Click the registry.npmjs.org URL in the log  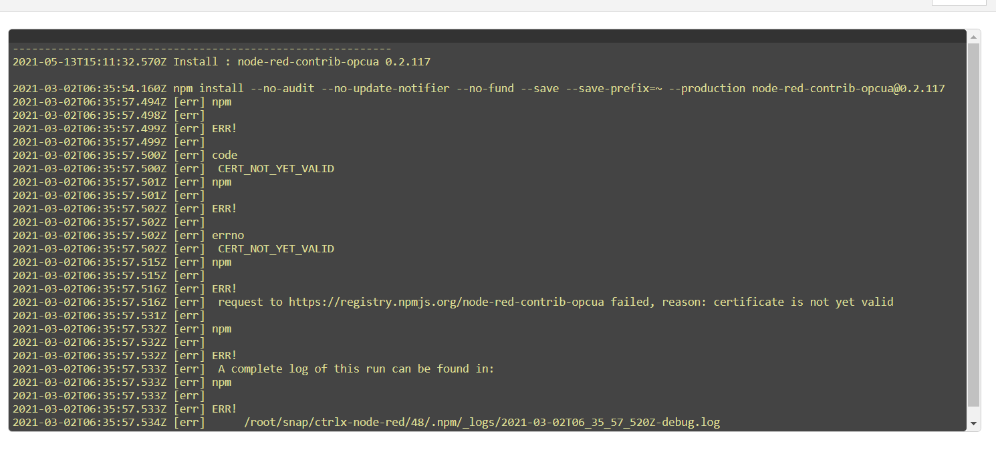[446, 302]
